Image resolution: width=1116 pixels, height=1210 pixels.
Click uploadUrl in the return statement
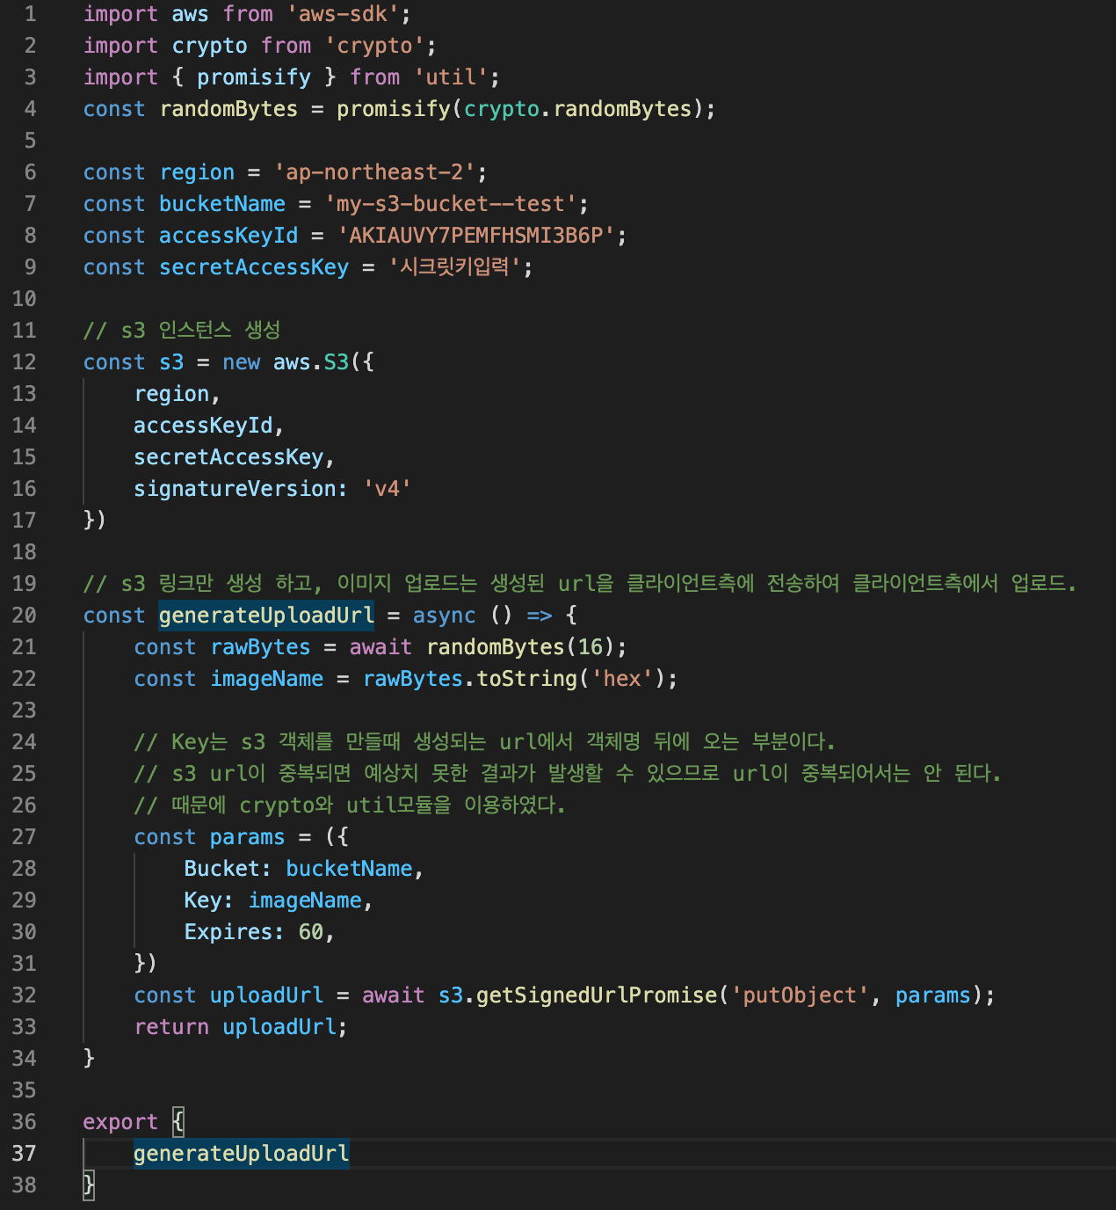[279, 1027]
